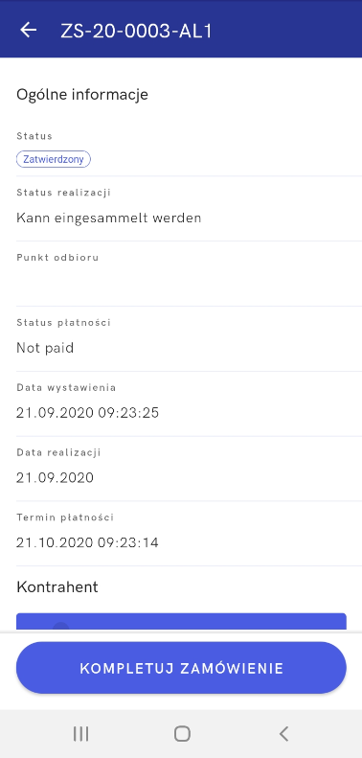Click the Kompletuj zamówienie button
362x758 pixels.
[181, 668]
